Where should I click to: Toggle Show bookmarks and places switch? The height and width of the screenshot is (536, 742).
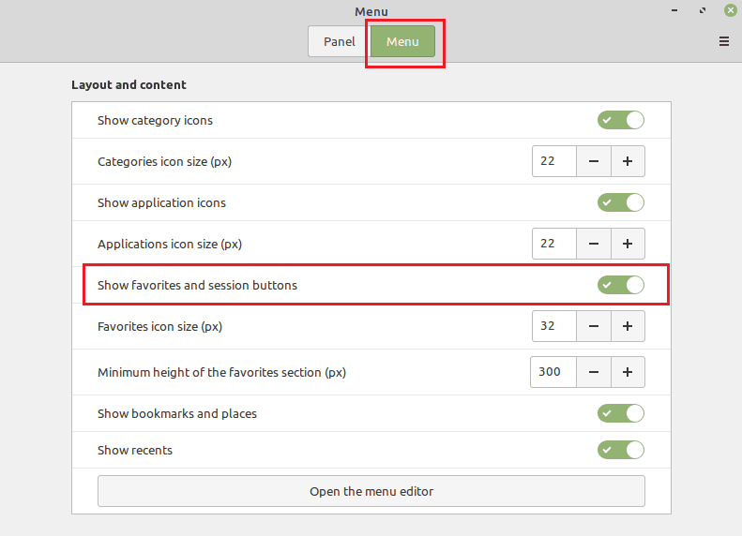coord(620,413)
